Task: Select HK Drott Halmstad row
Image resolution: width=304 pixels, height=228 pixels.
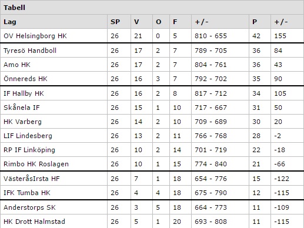Action: coord(152,222)
